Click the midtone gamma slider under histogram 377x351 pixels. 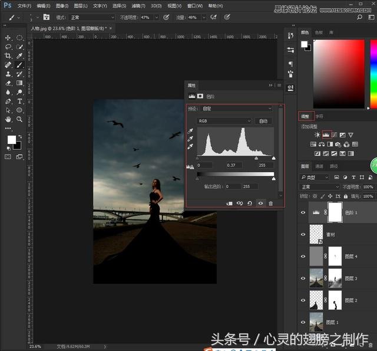[256, 158]
